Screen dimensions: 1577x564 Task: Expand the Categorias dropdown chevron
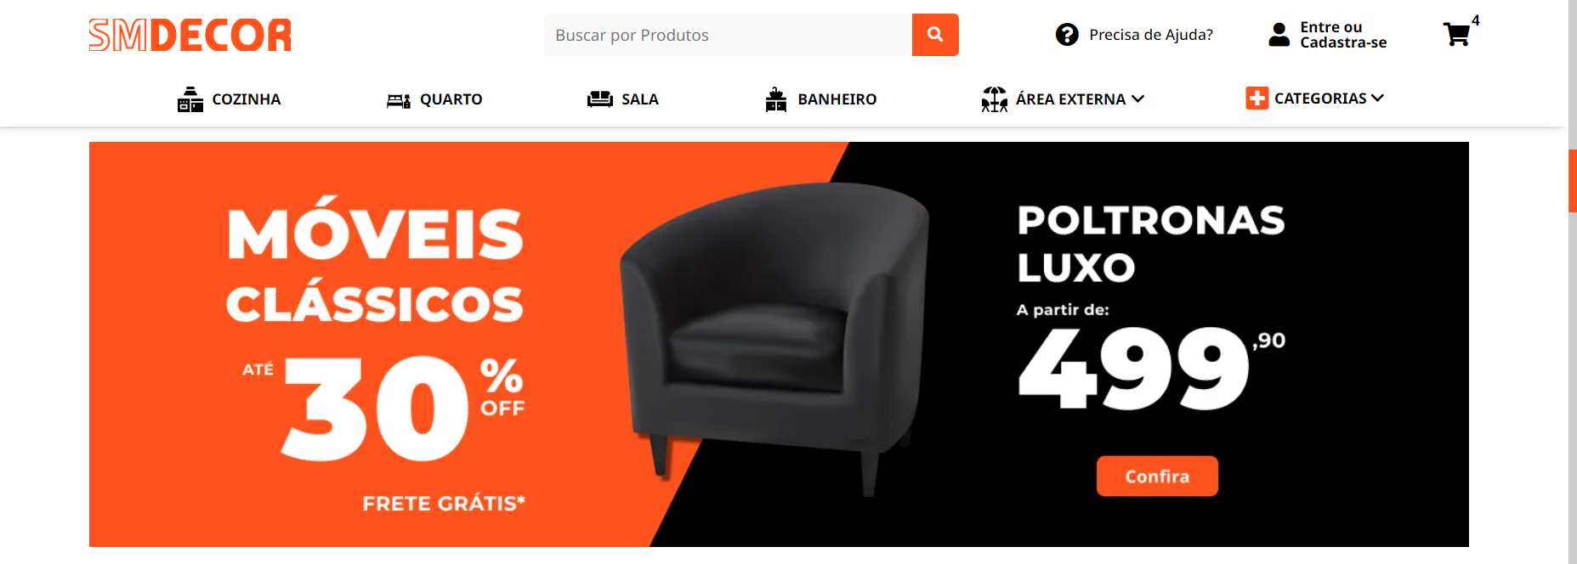[1378, 99]
